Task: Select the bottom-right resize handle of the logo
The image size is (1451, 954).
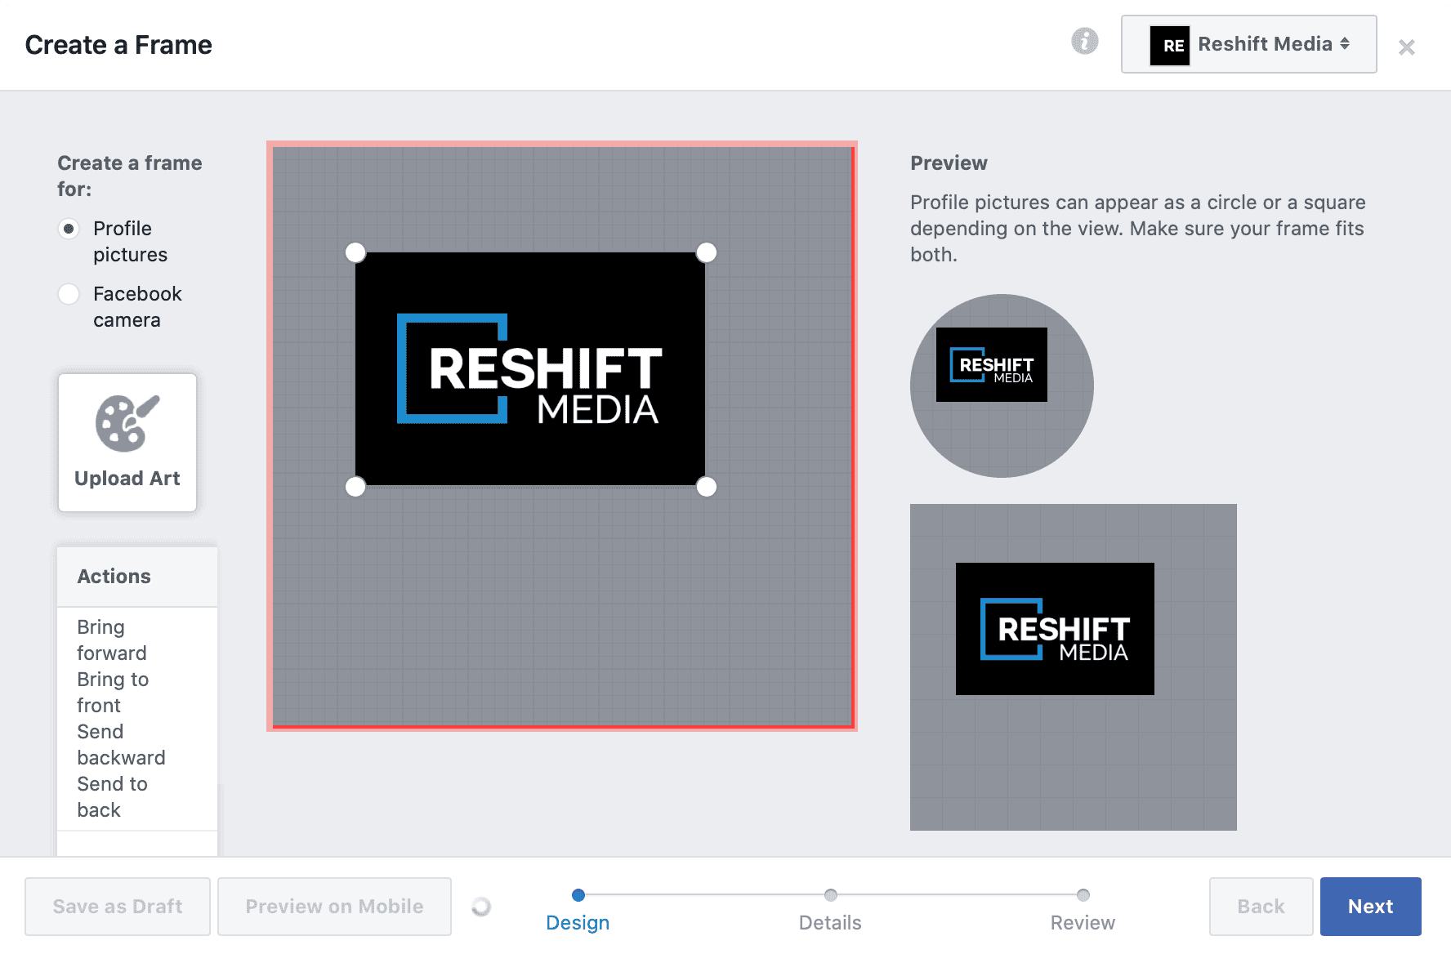Action: pyautogui.click(x=708, y=487)
